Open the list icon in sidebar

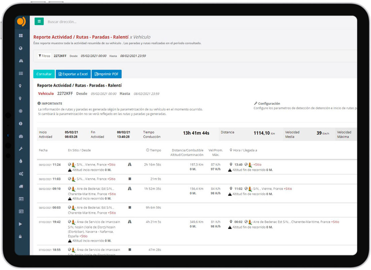click(21, 73)
